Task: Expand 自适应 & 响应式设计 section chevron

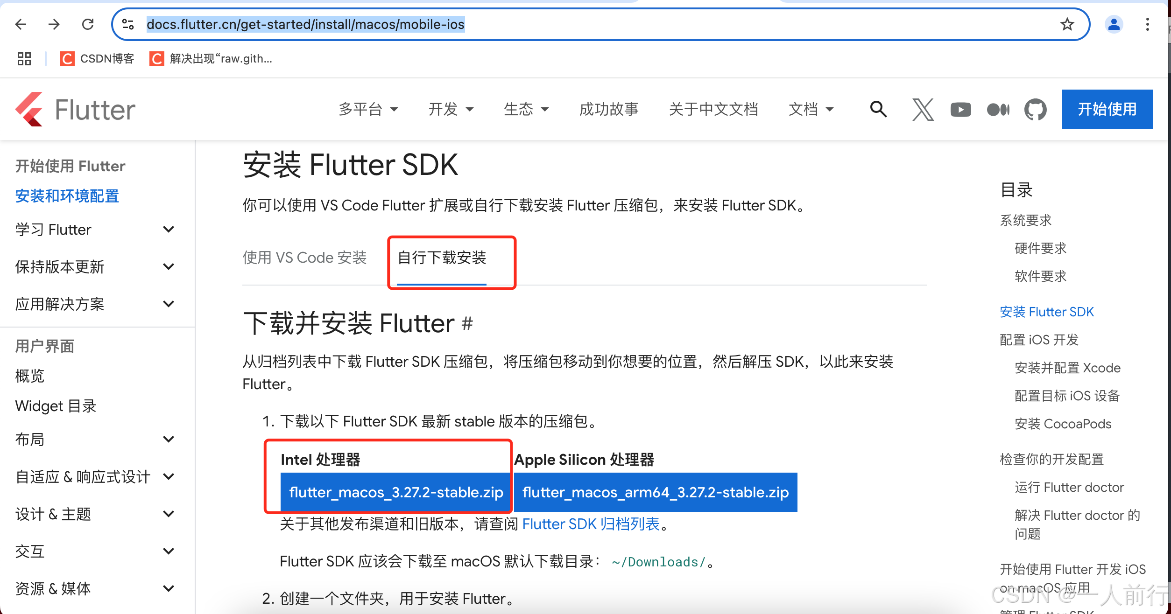Action: (169, 477)
